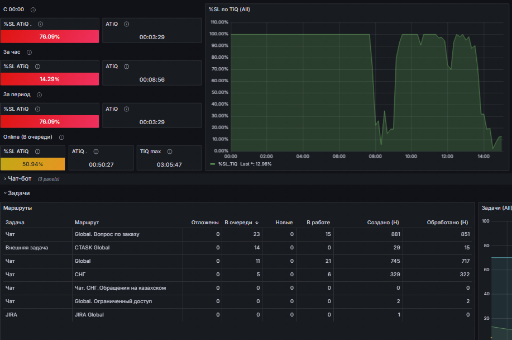Click info icon beside 'За час' label
This screenshot has height=340, width=512.
click(29, 53)
